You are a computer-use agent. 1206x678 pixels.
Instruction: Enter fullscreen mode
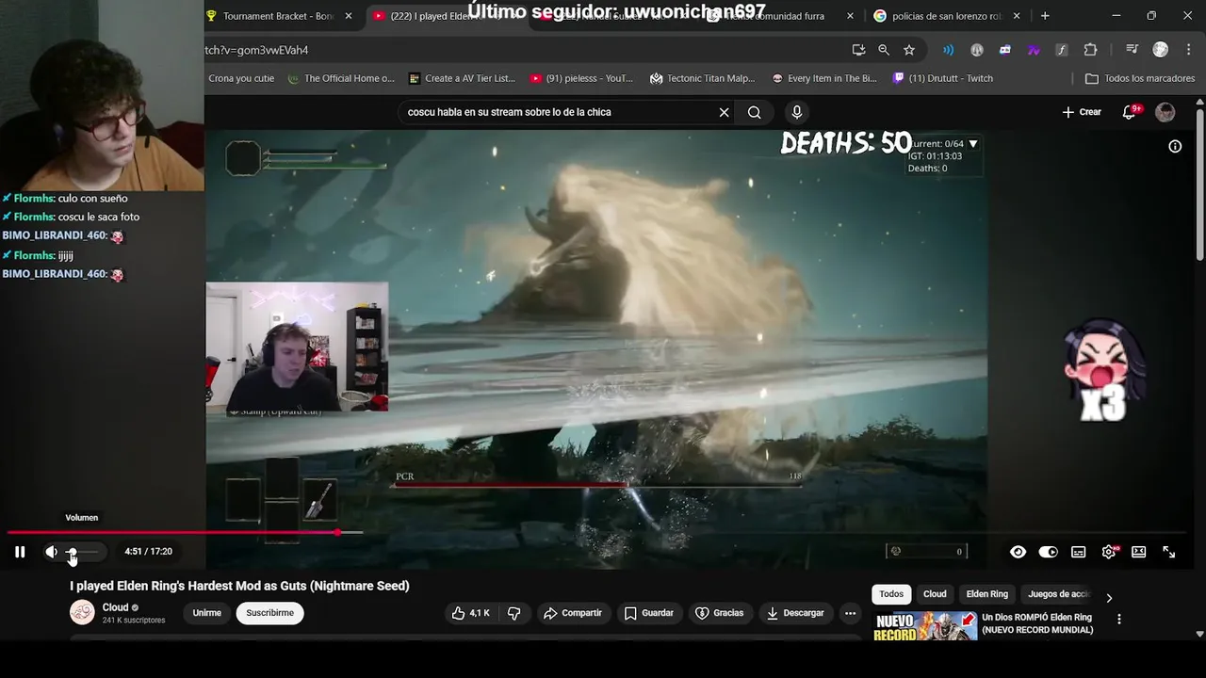pyautogui.click(x=1168, y=552)
